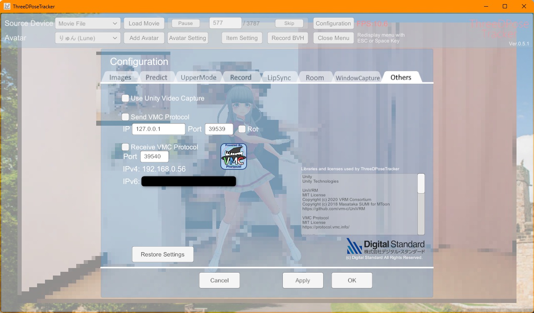Click the Send VMC IP address field
534x313 pixels.
pos(158,129)
